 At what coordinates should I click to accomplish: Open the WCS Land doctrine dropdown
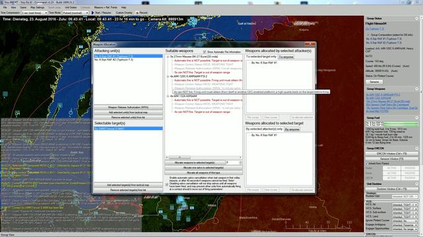(x=404, y=217)
